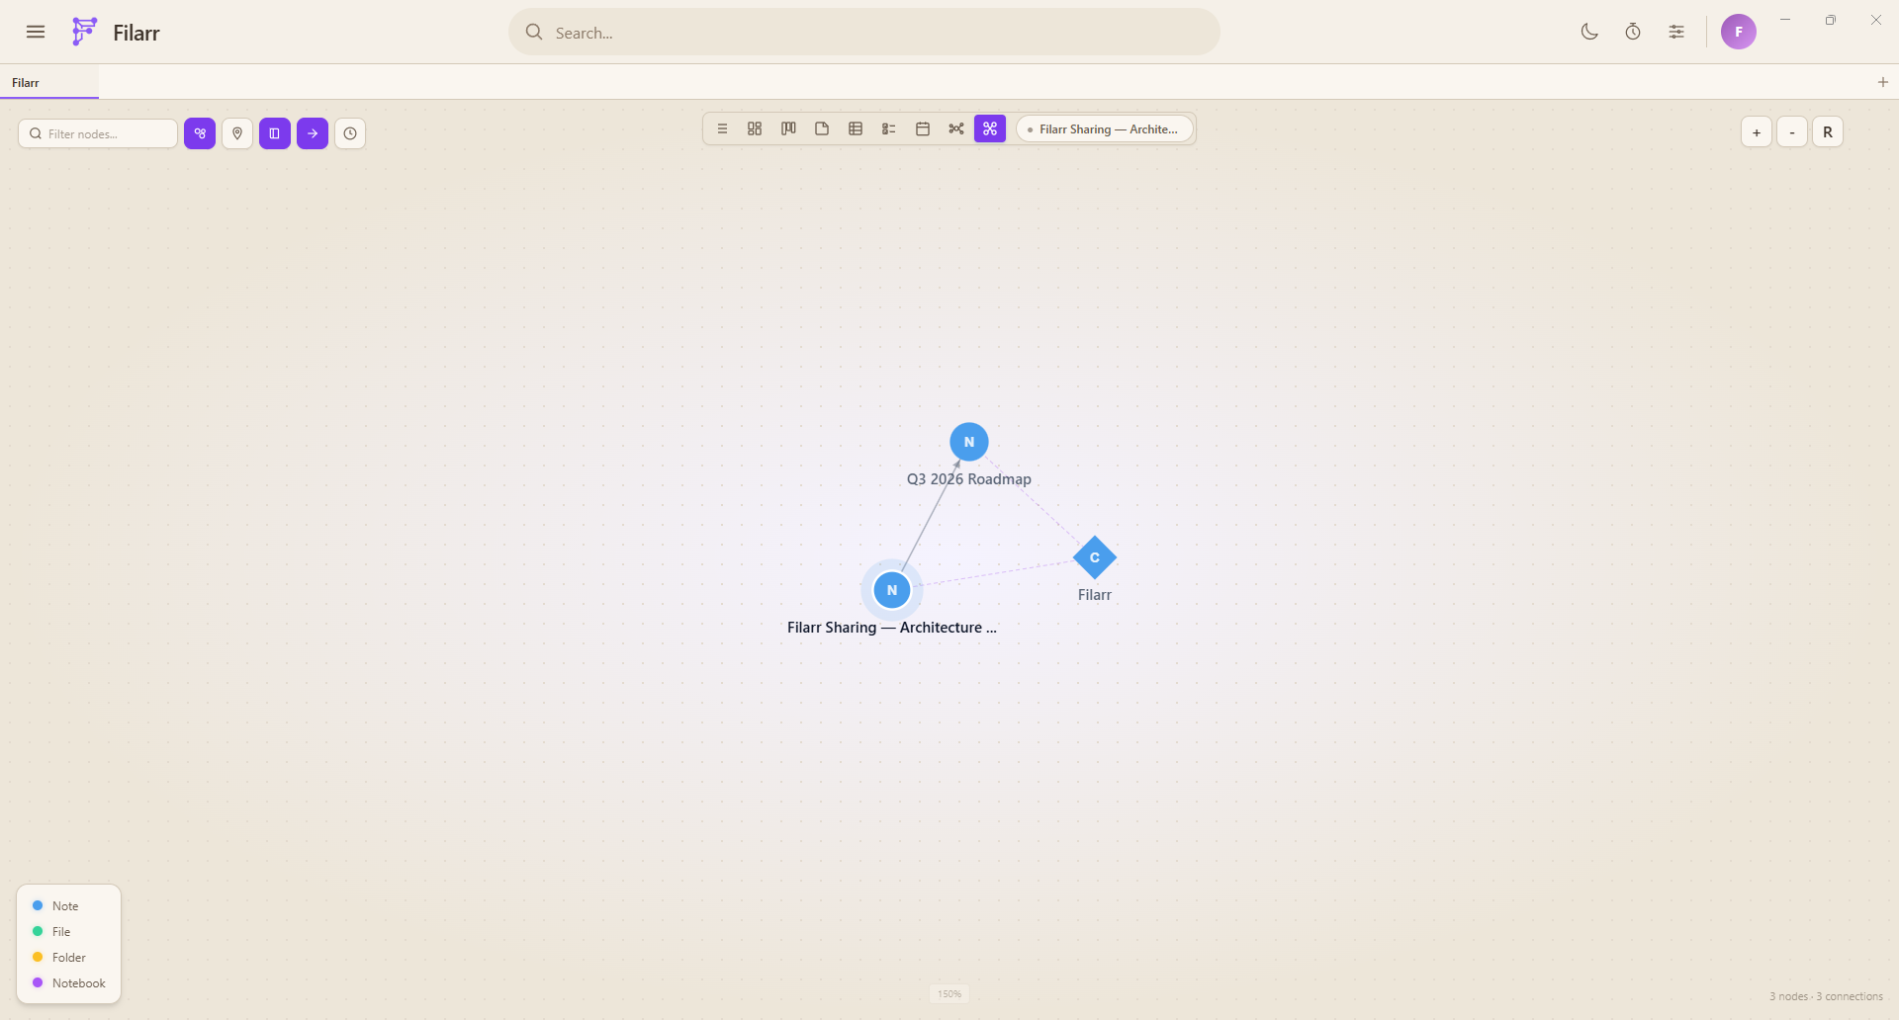
Task: Click the Filarr Sharing — Architecture ... label
Action: (892, 628)
